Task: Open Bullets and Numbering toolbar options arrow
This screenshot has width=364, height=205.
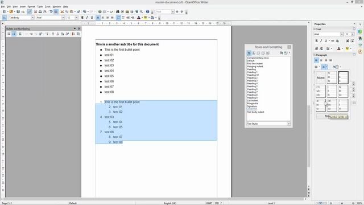Action: point(75,28)
